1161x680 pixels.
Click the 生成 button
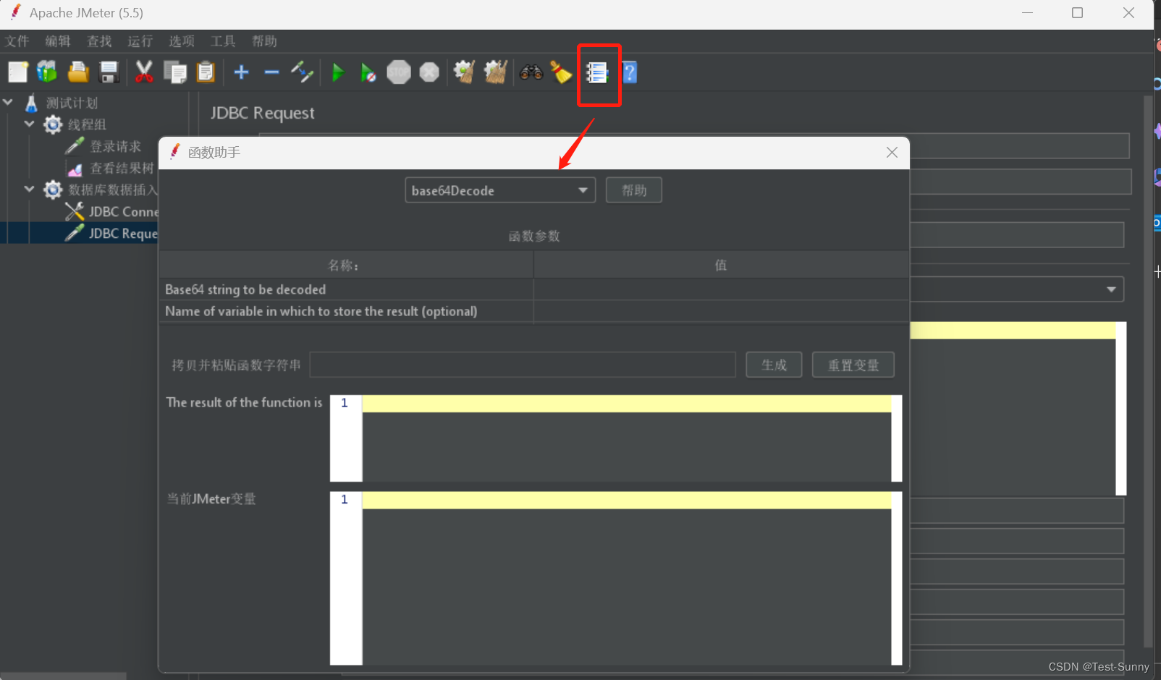point(774,365)
